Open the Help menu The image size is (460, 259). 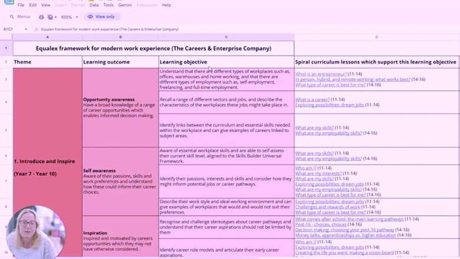click(166, 5)
